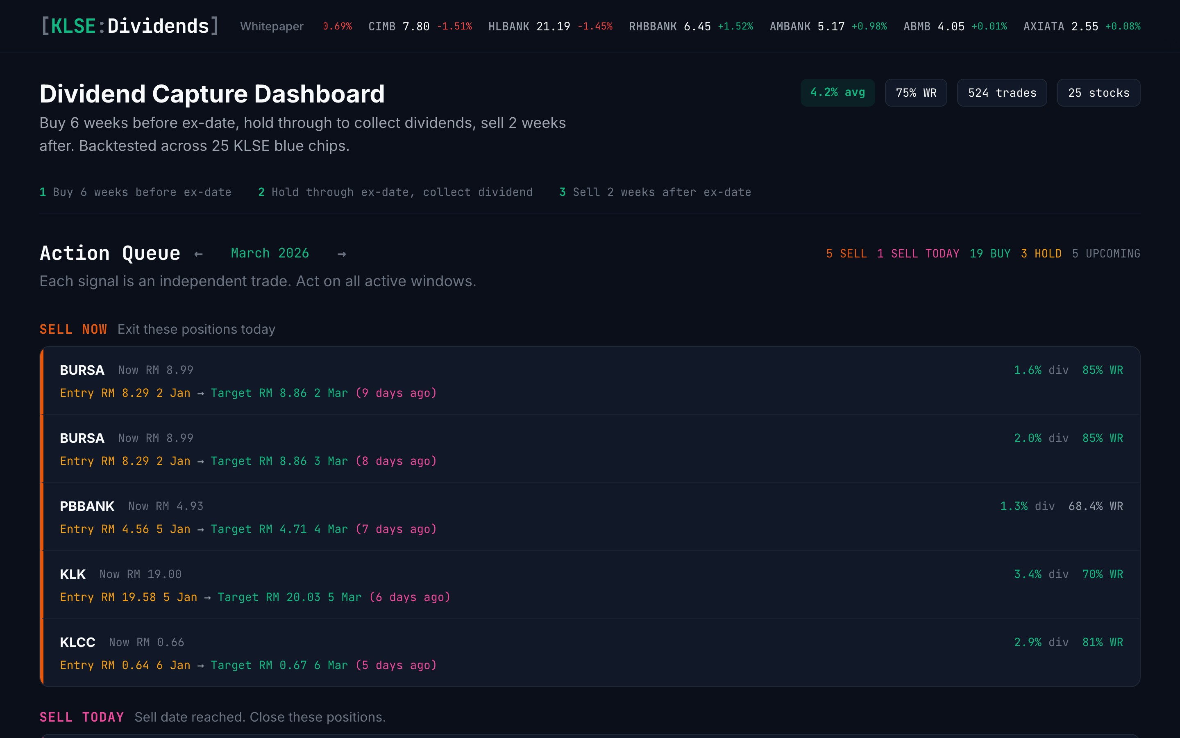Jump to the 5 SELL filter

pyautogui.click(x=846, y=254)
